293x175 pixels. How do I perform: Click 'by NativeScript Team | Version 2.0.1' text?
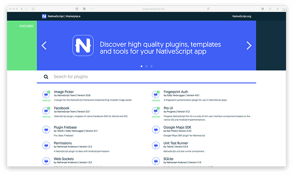tap(72, 112)
